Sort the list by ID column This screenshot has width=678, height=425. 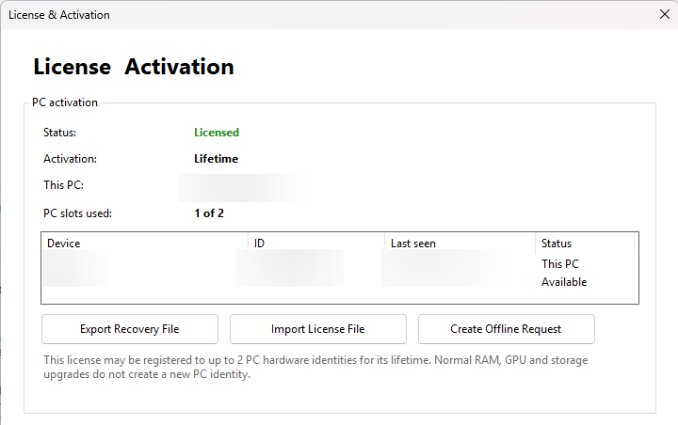[x=316, y=244]
